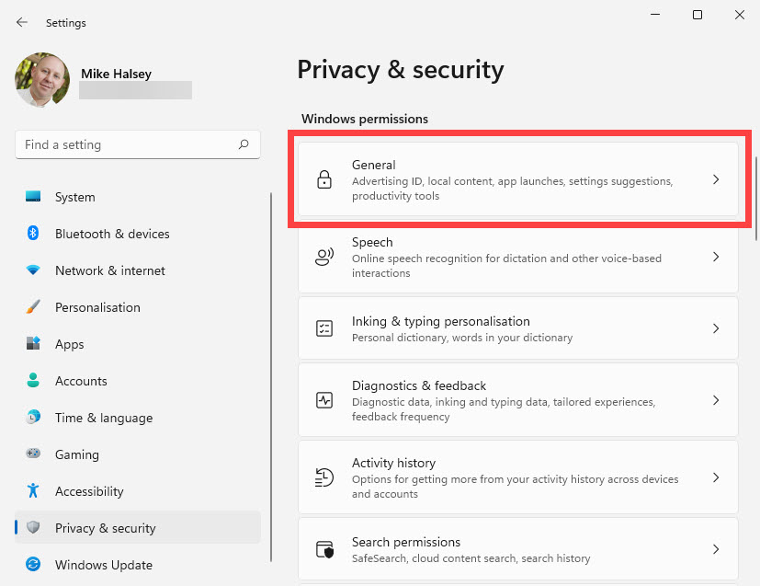This screenshot has width=760, height=586.
Task: Expand General with its chevron
Action: point(716,179)
